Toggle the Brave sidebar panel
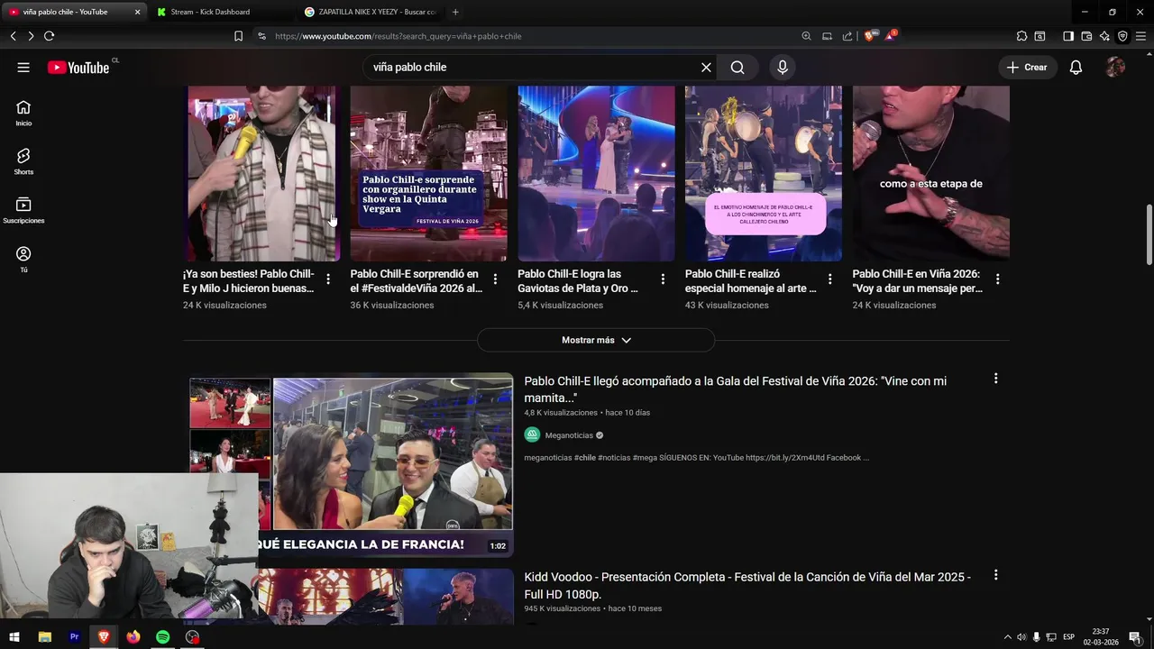Viewport: 1154px width, 649px height. (1068, 36)
